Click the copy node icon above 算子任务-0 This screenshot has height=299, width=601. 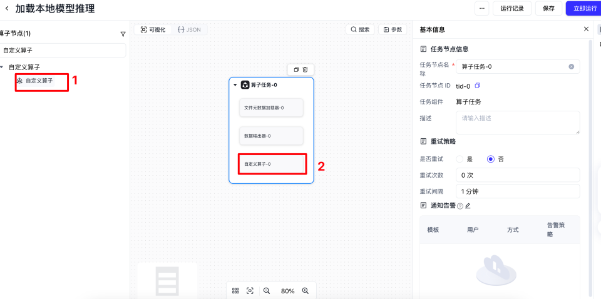296,69
